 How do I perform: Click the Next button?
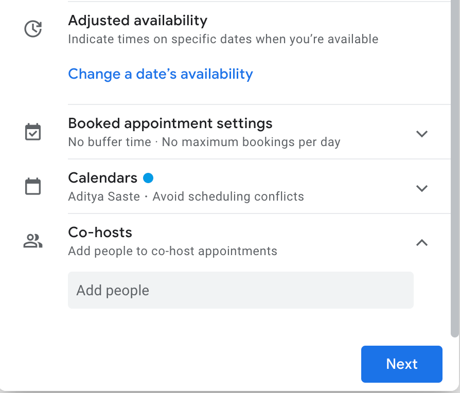click(x=402, y=364)
